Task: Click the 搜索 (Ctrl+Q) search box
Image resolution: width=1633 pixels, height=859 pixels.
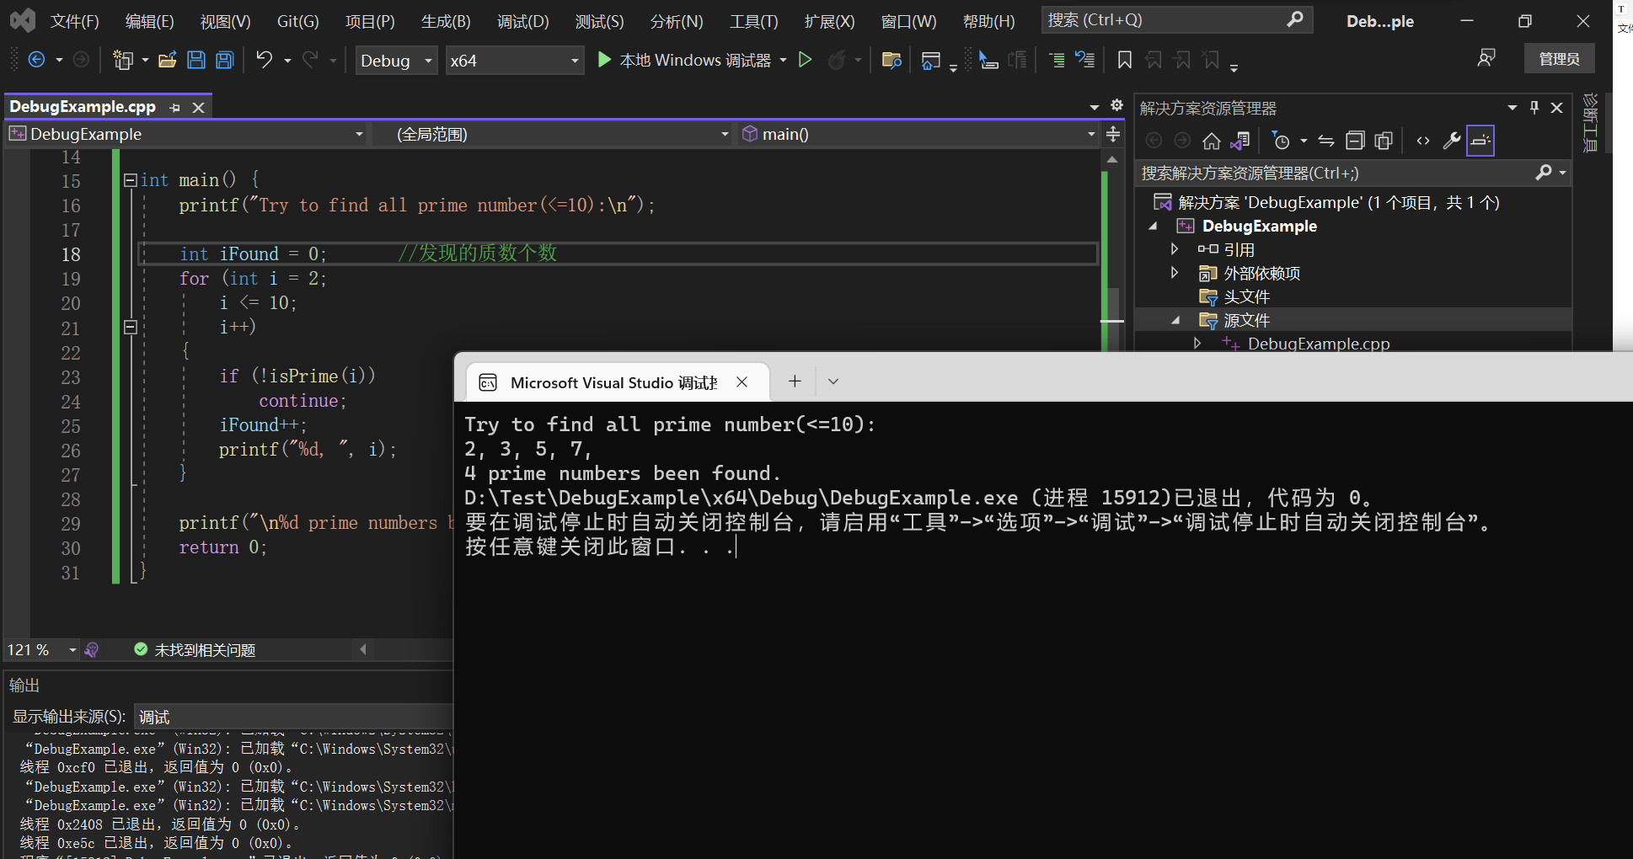Action: tap(1176, 20)
